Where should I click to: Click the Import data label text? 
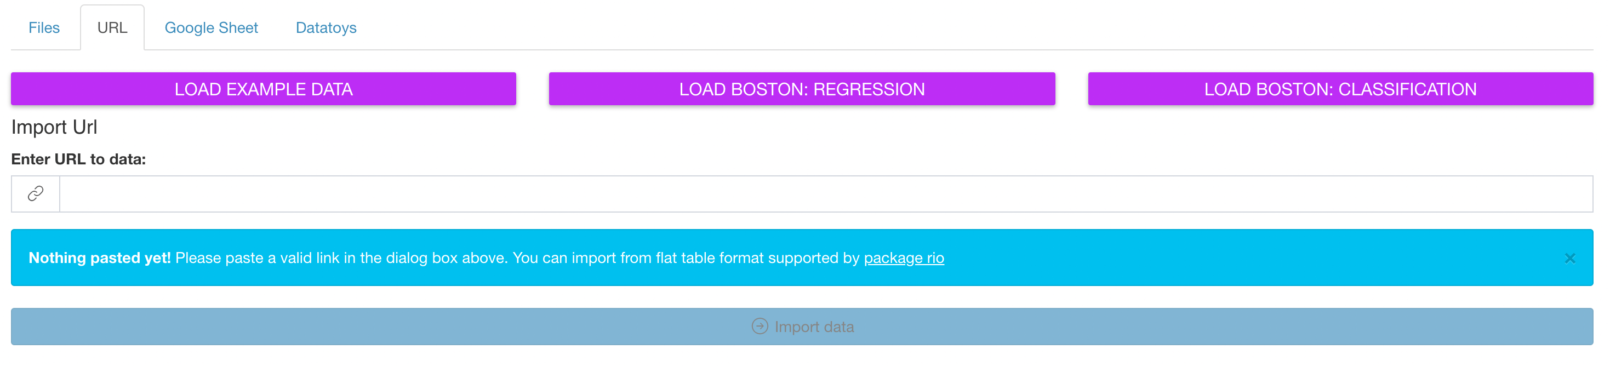coord(814,327)
